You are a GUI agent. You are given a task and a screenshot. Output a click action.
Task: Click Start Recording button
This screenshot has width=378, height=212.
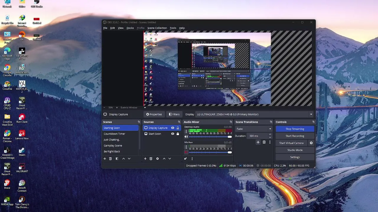(x=295, y=136)
